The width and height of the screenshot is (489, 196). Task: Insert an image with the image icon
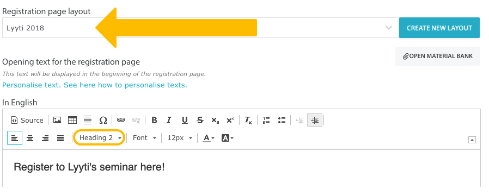(x=57, y=120)
